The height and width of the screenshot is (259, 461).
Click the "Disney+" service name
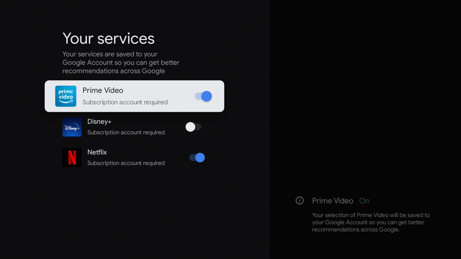coord(99,122)
